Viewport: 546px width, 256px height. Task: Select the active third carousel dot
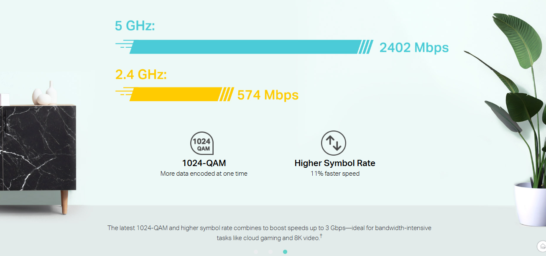click(x=285, y=252)
